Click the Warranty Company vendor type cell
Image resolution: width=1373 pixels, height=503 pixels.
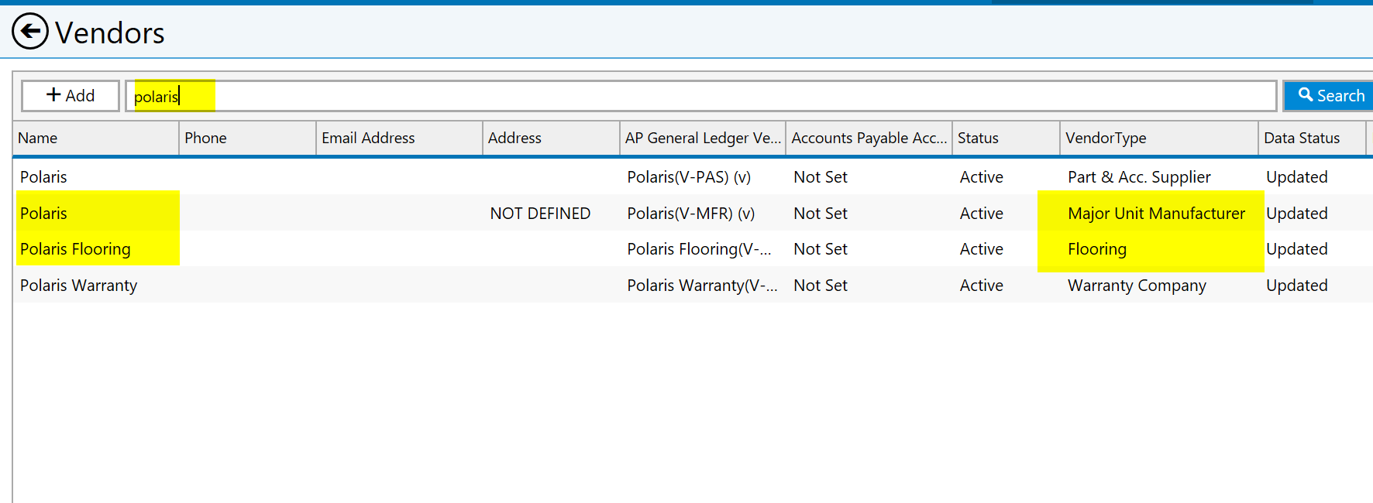(1137, 286)
